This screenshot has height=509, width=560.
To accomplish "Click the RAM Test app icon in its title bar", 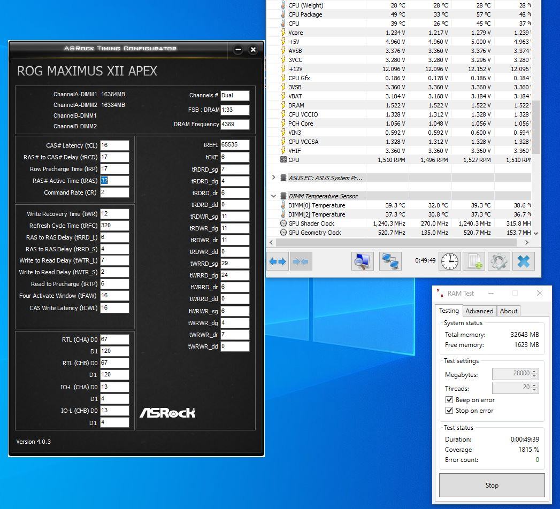I will coord(440,293).
